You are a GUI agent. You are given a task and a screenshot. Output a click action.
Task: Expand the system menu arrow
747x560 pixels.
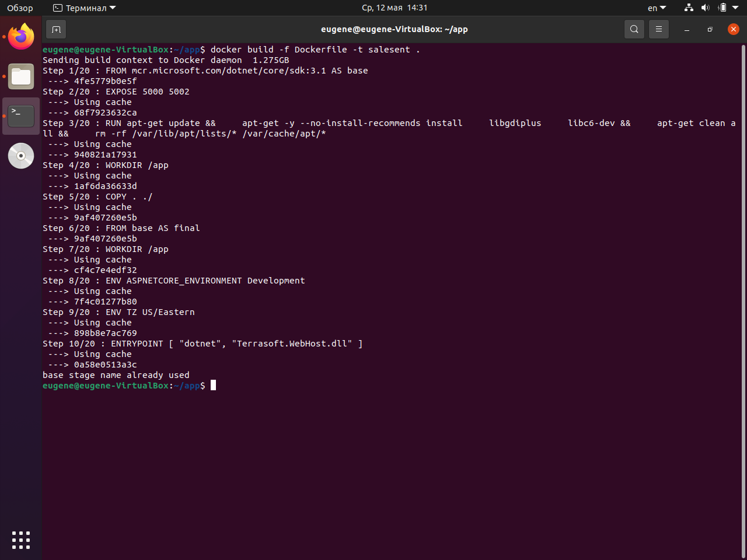tap(735, 8)
